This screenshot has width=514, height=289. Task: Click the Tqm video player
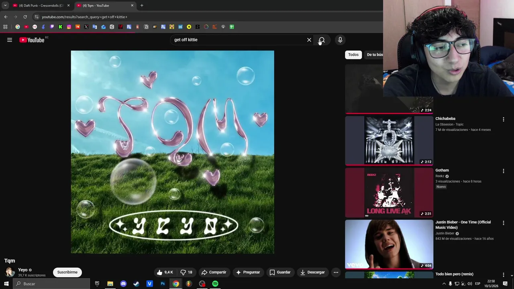[173, 152]
